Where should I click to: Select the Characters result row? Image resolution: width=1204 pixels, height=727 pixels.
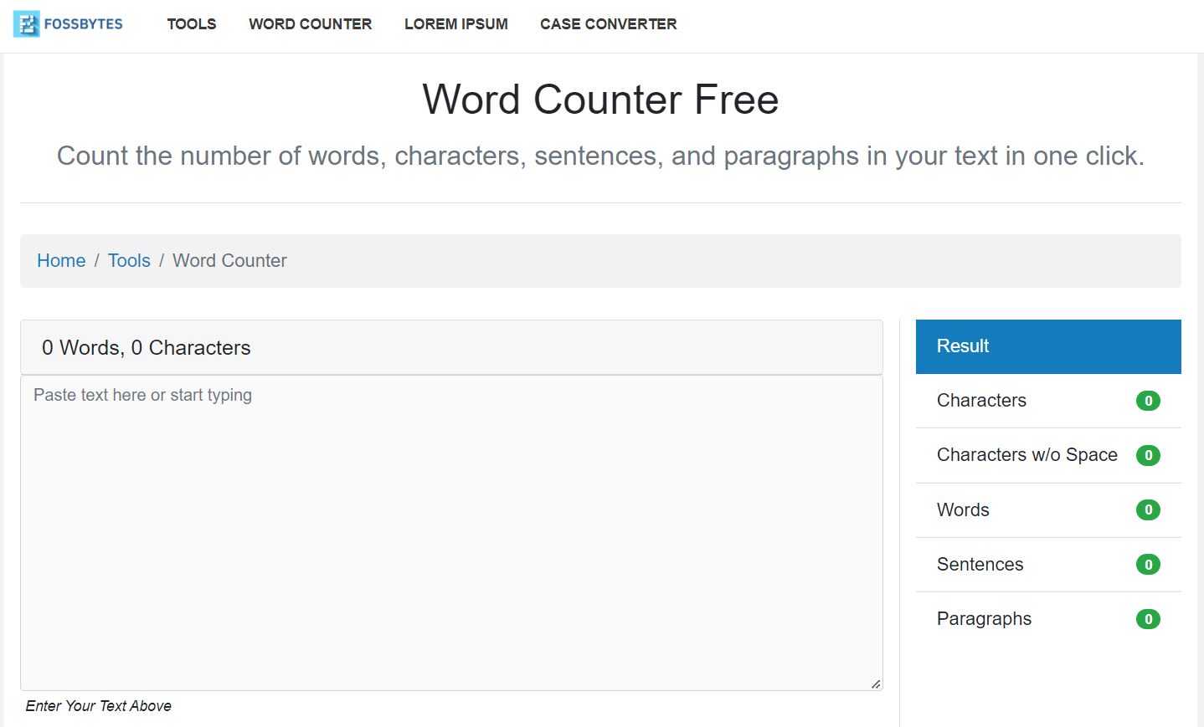(1048, 401)
